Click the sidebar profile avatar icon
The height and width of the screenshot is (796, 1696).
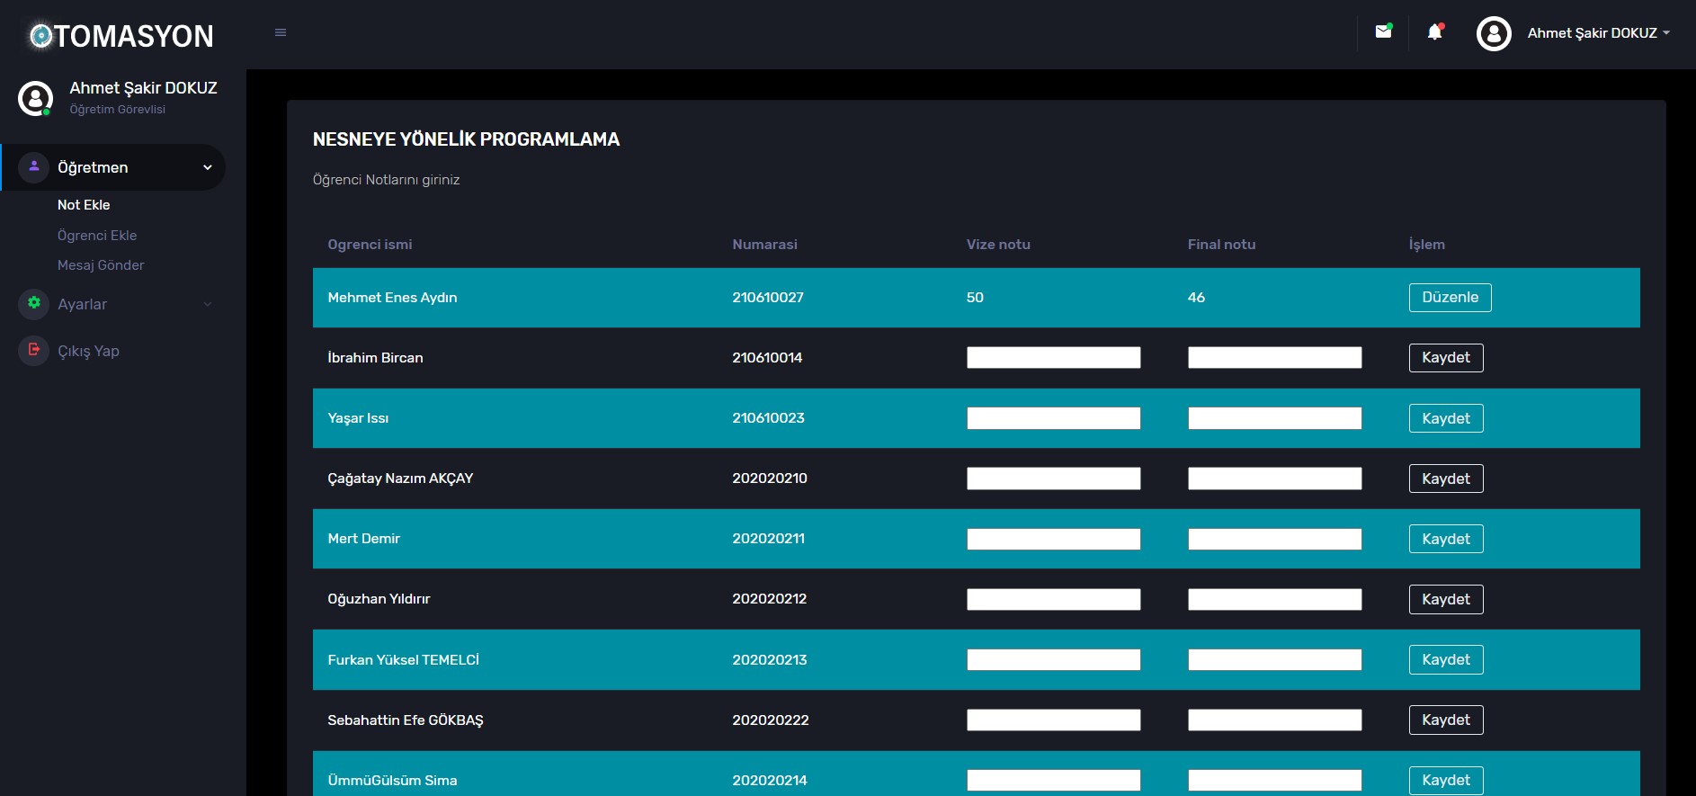(36, 98)
